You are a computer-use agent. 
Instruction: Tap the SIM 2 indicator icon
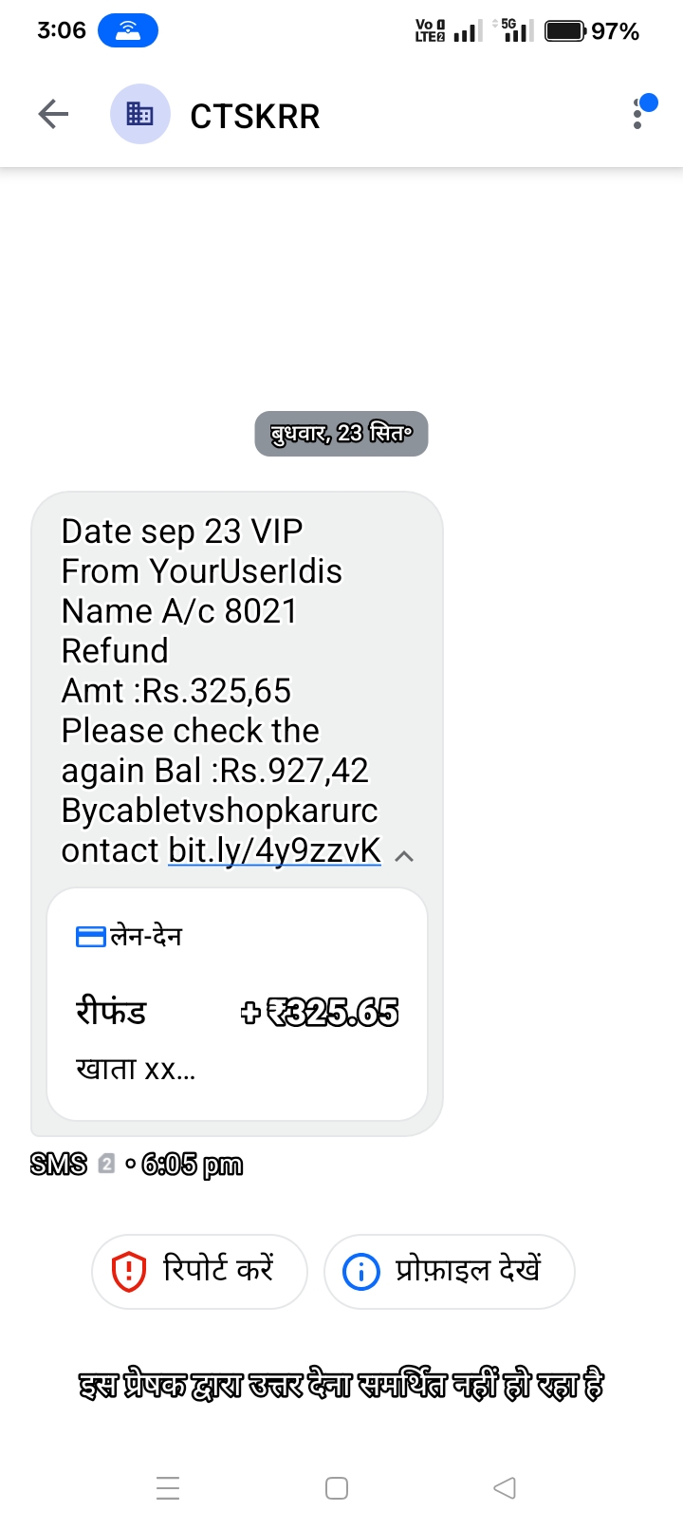pos(107,1164)
